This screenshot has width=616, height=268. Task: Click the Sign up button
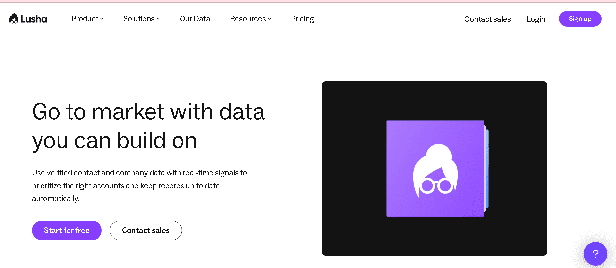pyautogui.click(x=580, y=19)
